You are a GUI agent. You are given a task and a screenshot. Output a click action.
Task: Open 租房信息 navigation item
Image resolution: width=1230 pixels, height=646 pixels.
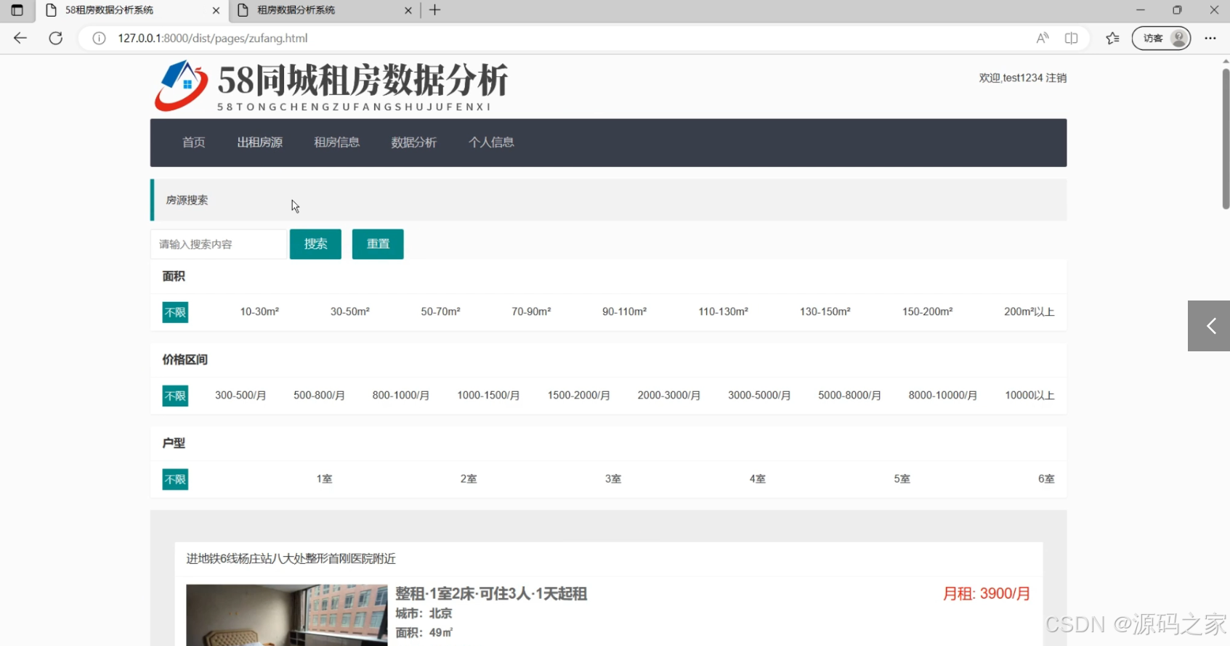[x=336, y=142]
